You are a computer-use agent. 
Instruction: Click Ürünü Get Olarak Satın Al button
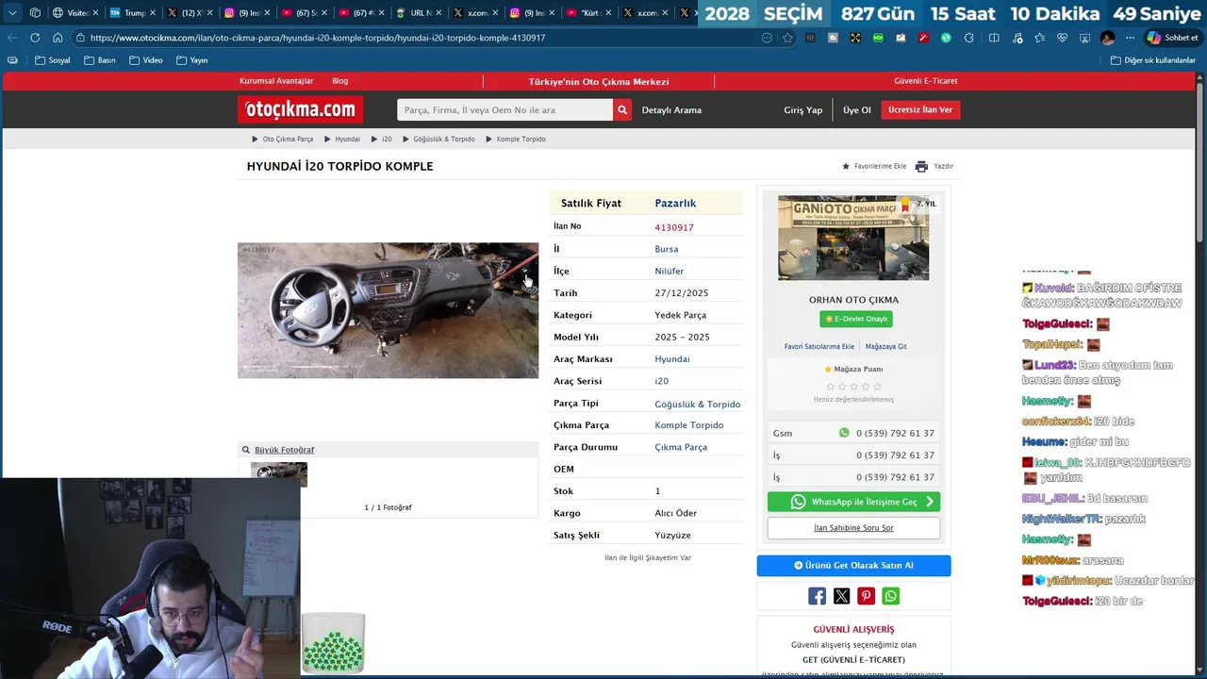(x=853, y=565)
